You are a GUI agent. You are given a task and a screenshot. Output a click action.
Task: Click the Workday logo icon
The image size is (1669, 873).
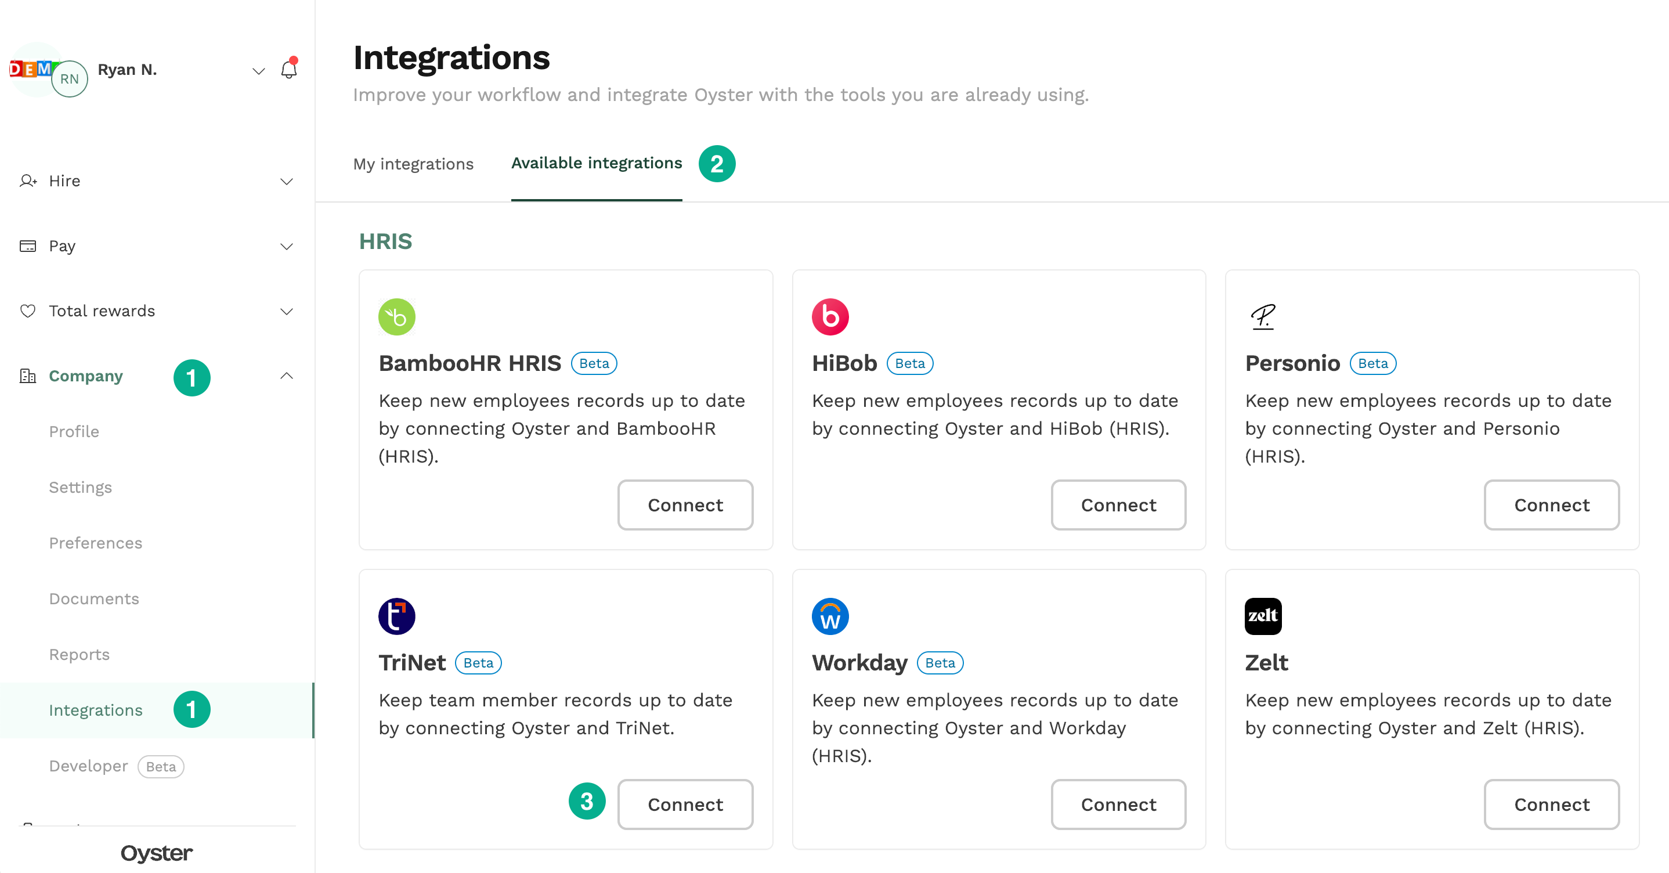click(829, 616)
